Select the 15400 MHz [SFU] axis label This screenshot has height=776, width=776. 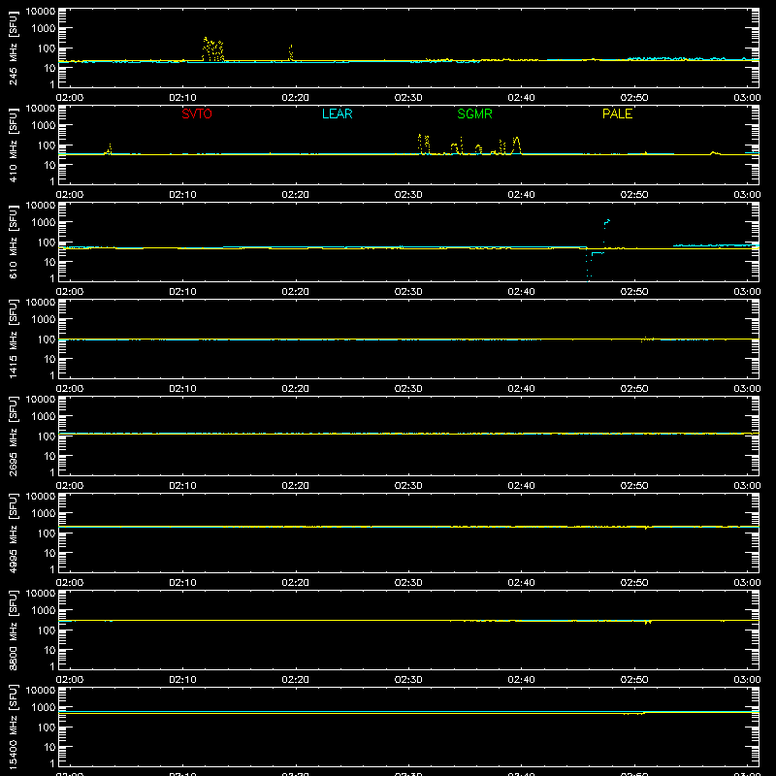coord(13,727)
